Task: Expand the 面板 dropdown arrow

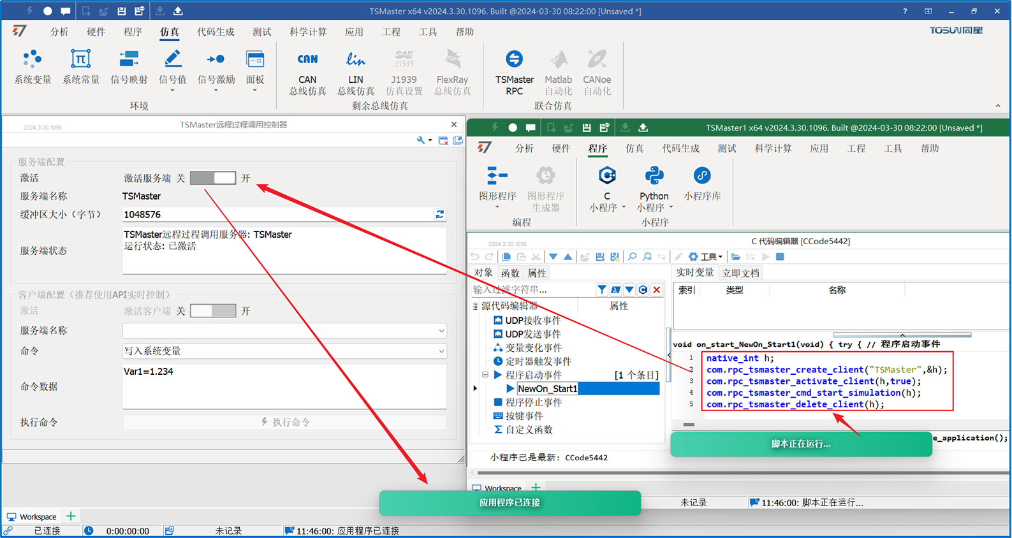Action: pyautogui.click(x=255, y=91)
